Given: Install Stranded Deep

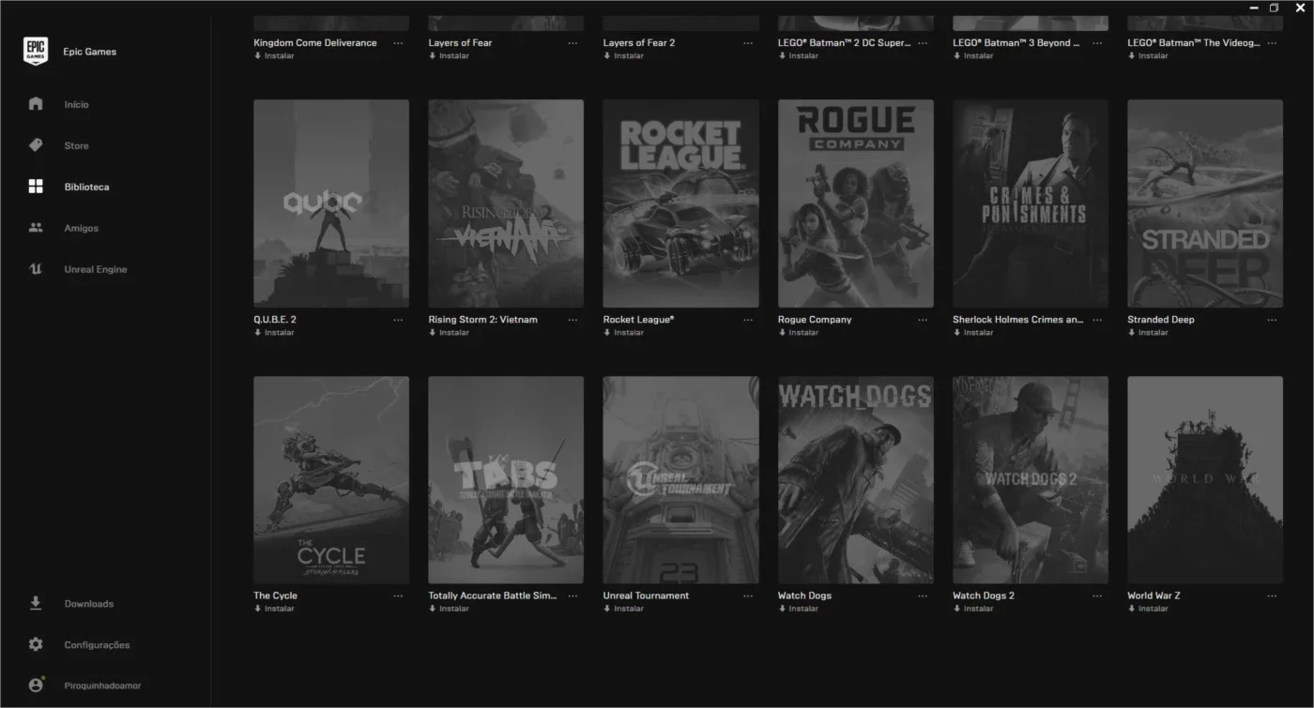Looking at the screenshot, I should pyautogui.click(x=1148, y=332).
